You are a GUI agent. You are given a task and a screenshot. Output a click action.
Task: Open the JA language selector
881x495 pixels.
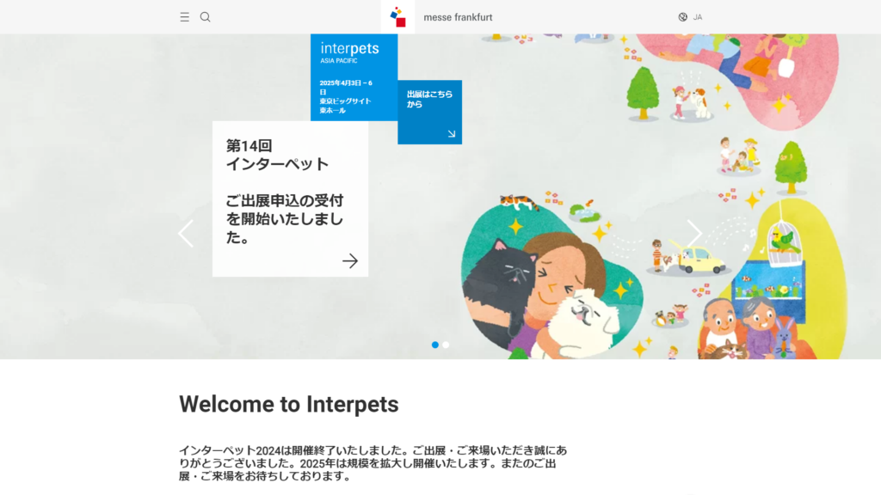click(x=698, y=17)
